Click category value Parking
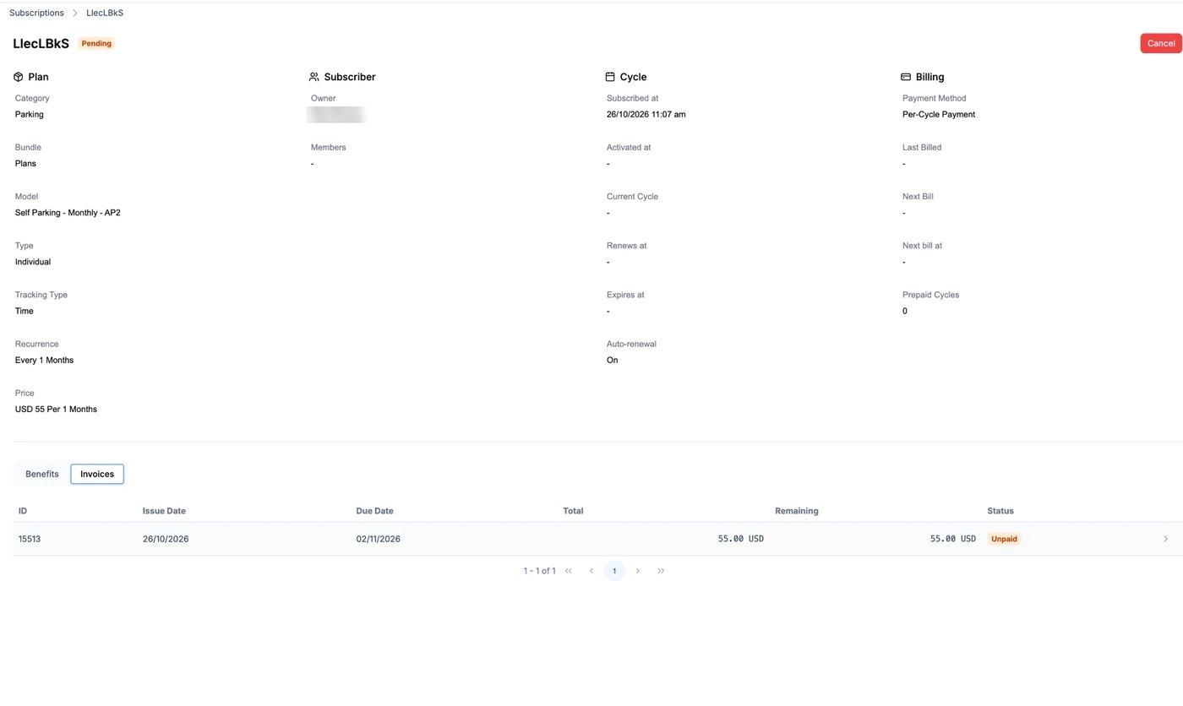The height and width of the screenshot is (706, 1183). click(30, 115)
